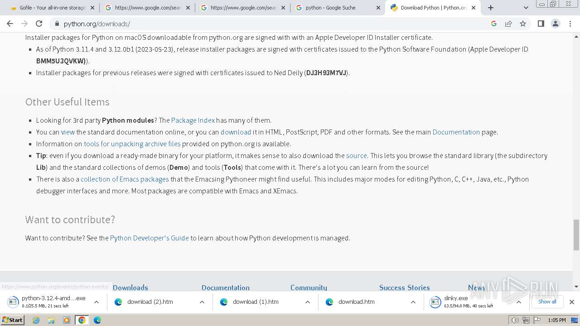Open the Windows Start menu

13,320
